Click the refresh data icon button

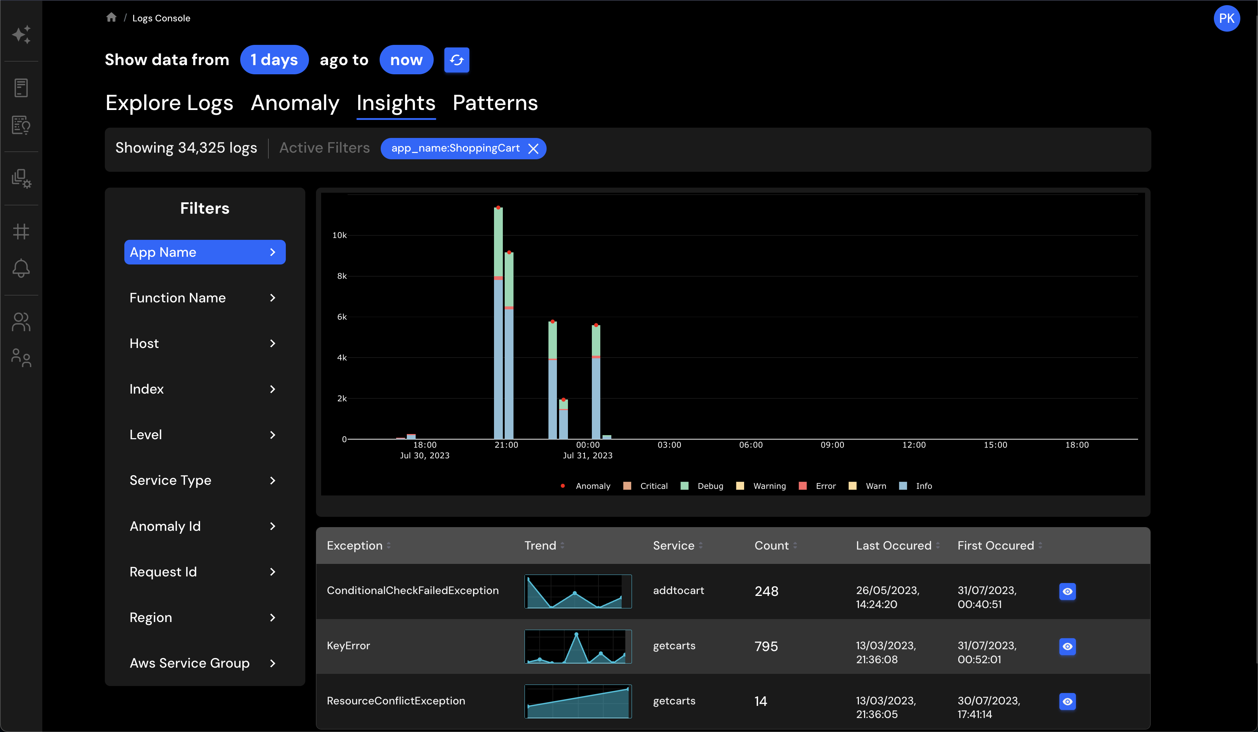coord(456,60)
